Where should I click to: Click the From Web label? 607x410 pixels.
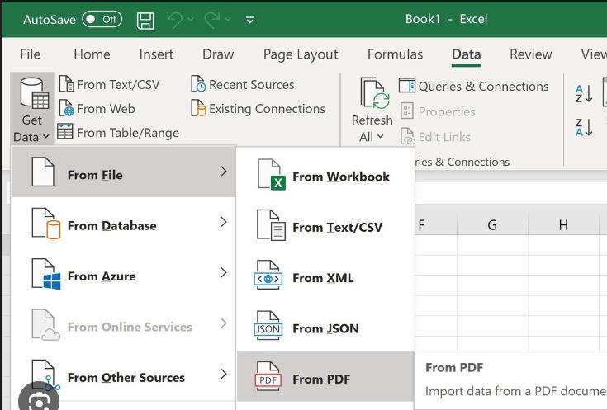point(106,109)
